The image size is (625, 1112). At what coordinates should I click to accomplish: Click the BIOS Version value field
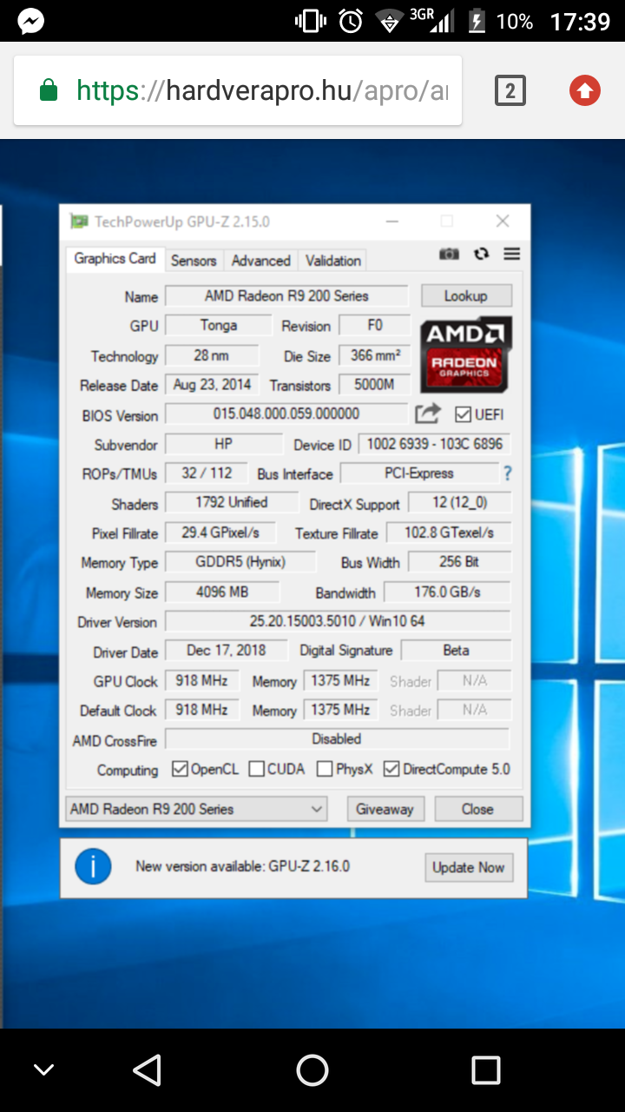tap(286, 414)
